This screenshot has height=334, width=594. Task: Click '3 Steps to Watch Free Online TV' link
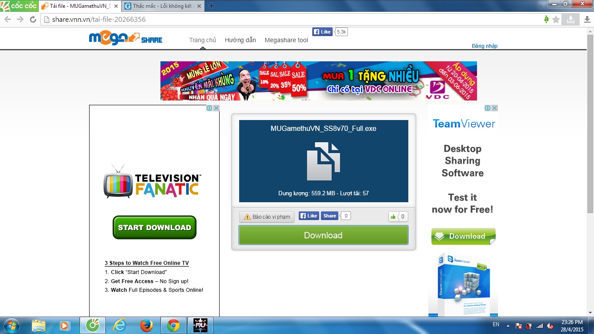[147, 263]
